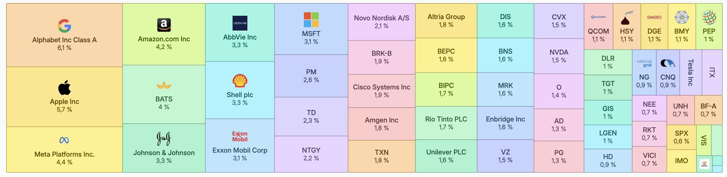Click the Microsoft four-square logo
This screenshot has width=727, height=177.
pos(311,20)
